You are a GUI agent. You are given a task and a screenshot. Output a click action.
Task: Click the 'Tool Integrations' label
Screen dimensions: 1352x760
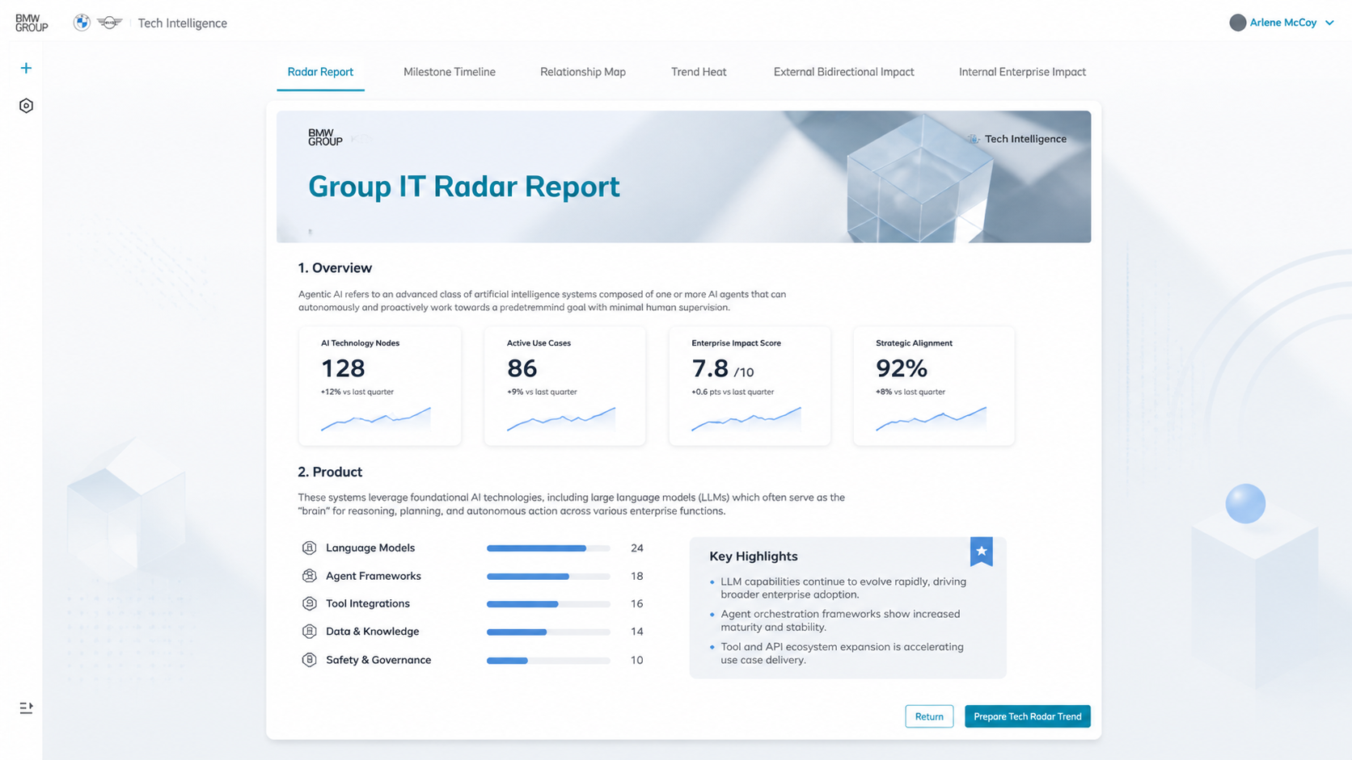point(368,603)
